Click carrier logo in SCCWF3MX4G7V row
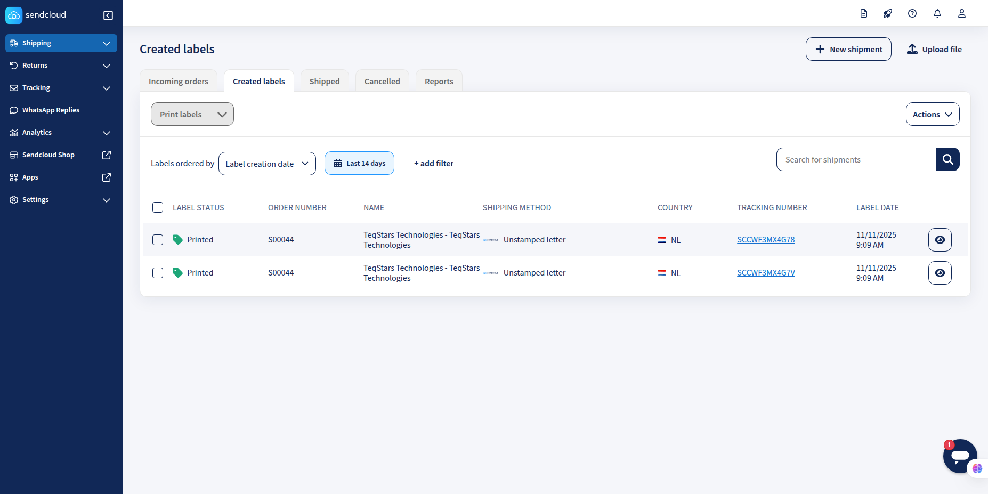The height and width of the screenshot is (494, 988). coord(491,273)
